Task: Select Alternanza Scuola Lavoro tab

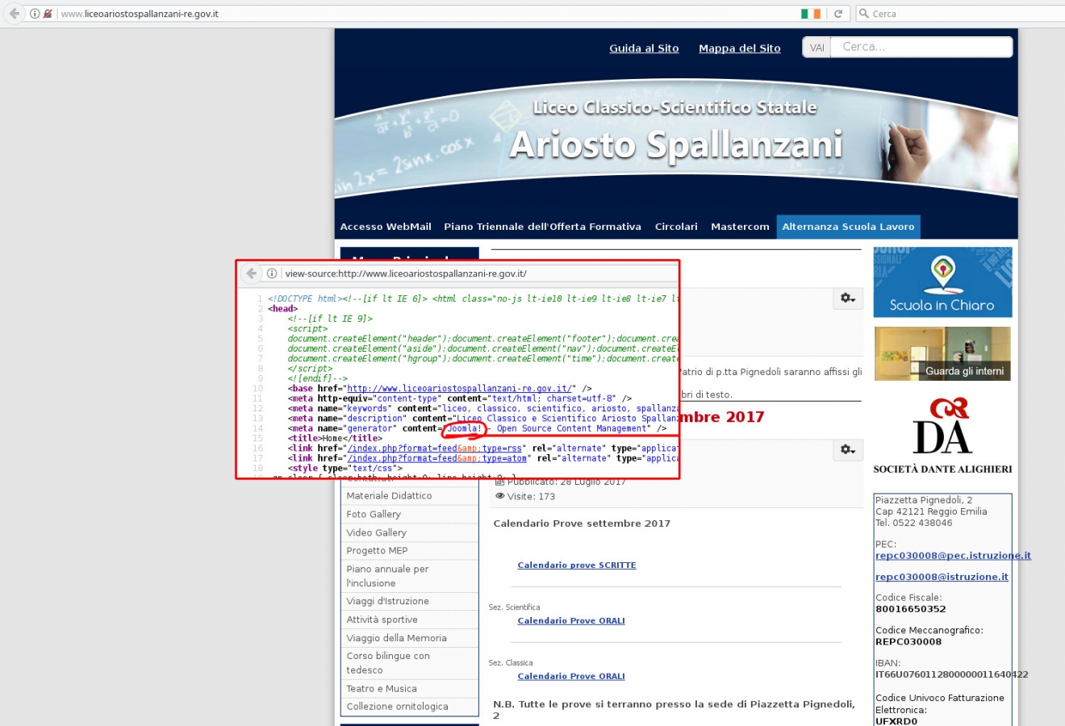Action: tap(848, 227)
